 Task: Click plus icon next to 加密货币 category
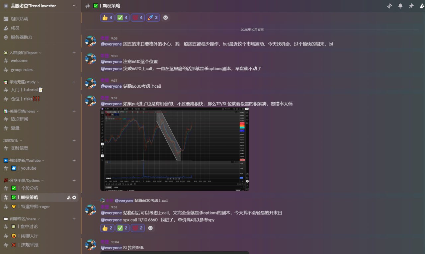click(74, 140)
